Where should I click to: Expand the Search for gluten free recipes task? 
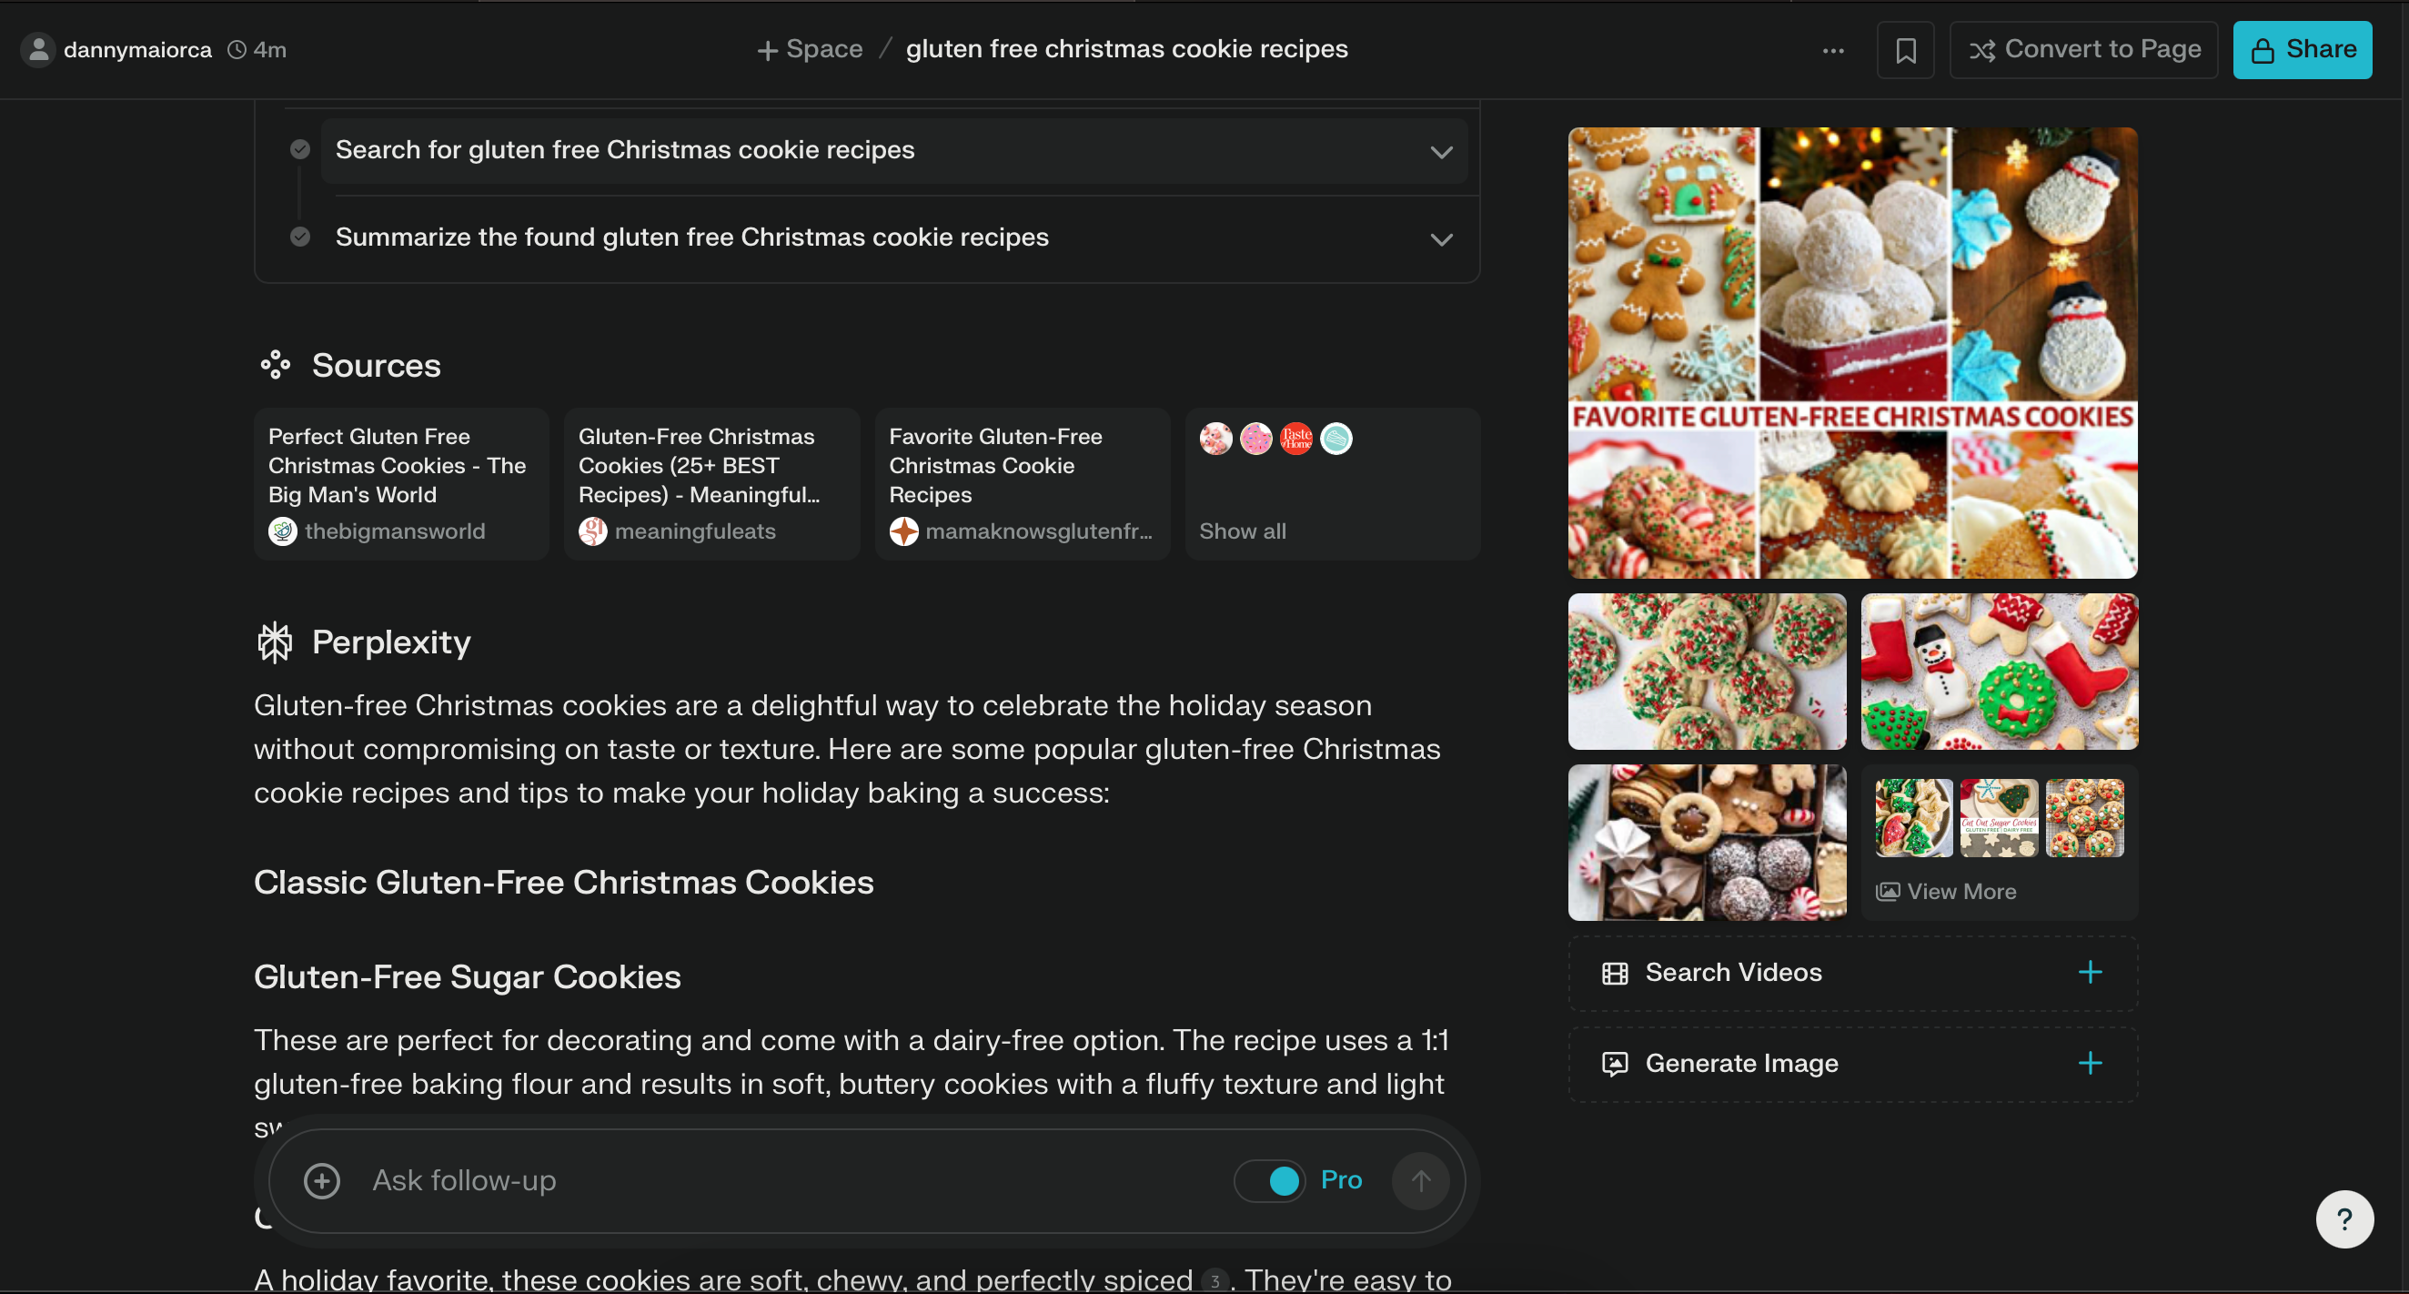click(x=1440, y=150)
